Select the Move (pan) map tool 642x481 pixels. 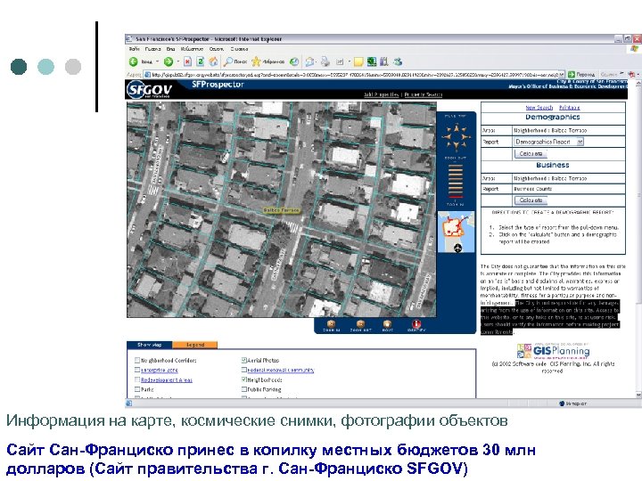[387, 326]
